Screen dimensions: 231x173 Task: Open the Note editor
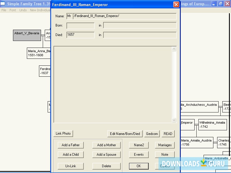pyautogui.click(x=165, y=155)
